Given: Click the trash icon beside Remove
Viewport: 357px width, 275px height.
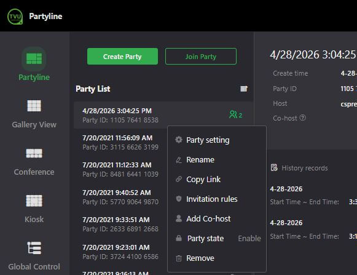Looking at the screenshot, I should [x=179, y=258].
